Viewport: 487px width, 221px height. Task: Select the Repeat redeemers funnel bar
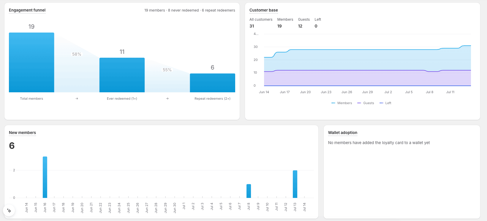(213, 83)
